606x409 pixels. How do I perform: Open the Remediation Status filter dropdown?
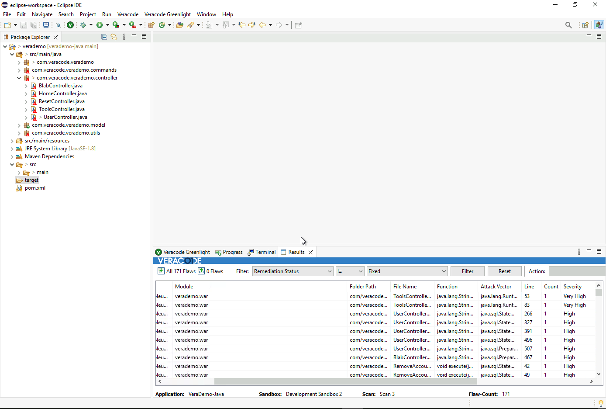[293, 271]
